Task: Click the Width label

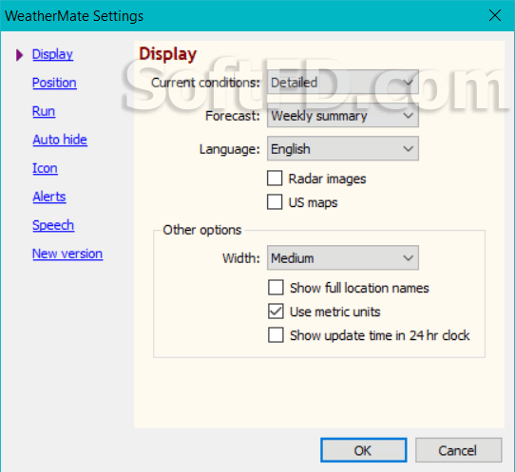Action: 241,258
